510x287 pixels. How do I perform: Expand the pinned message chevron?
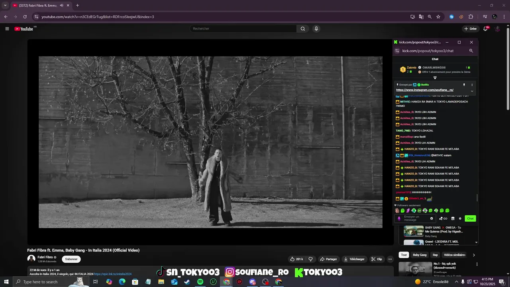click(x=472, y=91)
